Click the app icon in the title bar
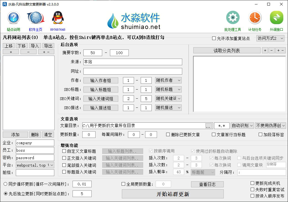 coord(5,4)
